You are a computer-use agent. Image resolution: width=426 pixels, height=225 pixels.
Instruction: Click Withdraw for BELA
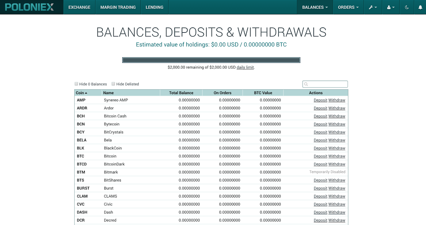point(337,140)
